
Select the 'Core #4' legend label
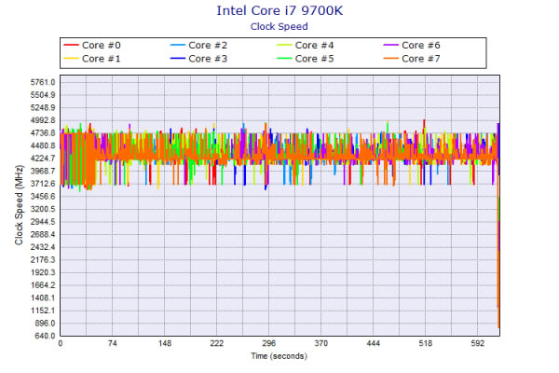click(315, 46)
